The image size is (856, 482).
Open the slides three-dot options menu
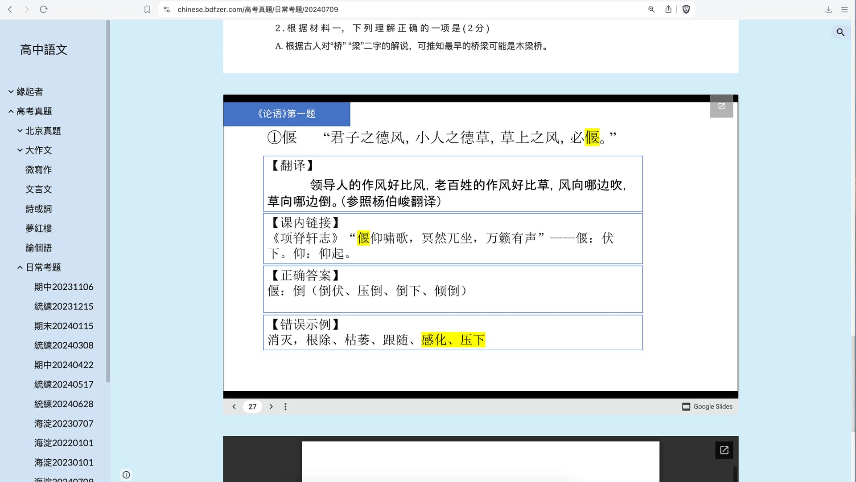click(x=285, y=406)
